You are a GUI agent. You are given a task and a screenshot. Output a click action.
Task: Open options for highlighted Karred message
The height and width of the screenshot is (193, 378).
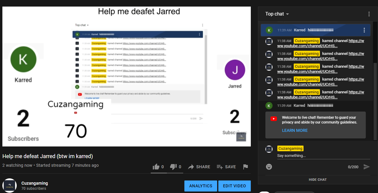click(364, 30)
